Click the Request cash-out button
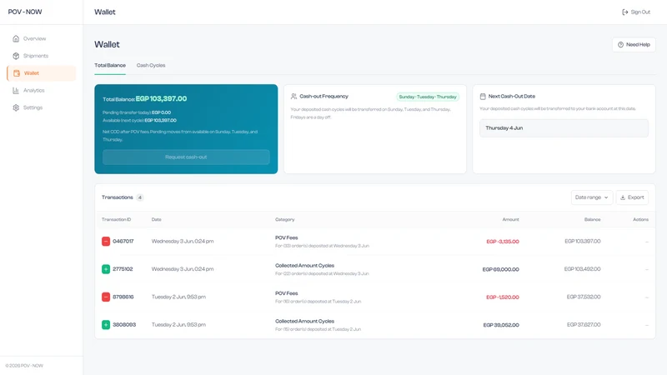This screenshot has height=375, width=667. tap(186, 157)
